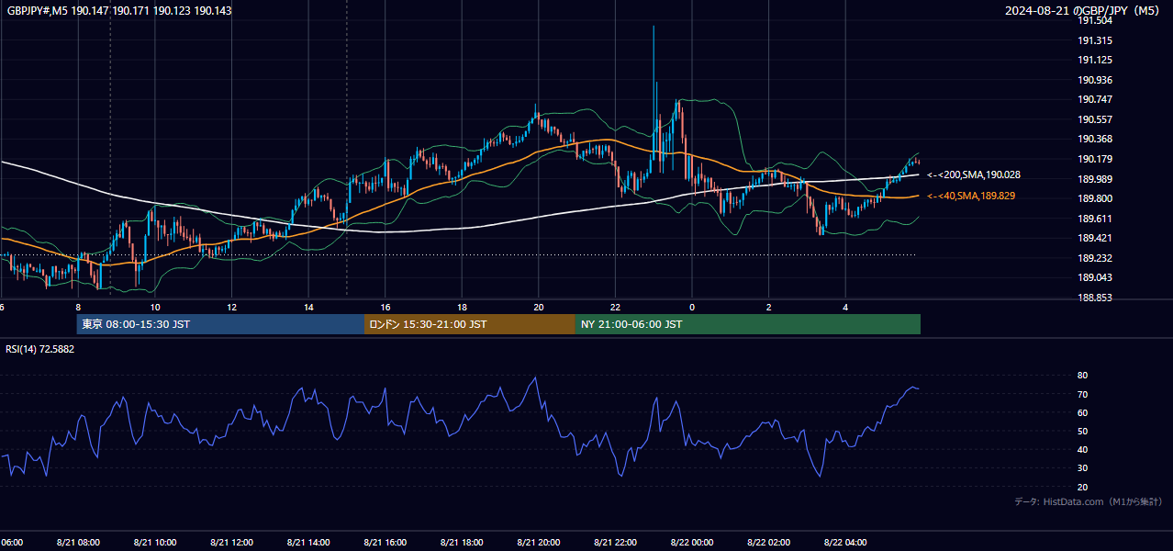Select the 東京 08:00-15:30 JST session bar

220,324
